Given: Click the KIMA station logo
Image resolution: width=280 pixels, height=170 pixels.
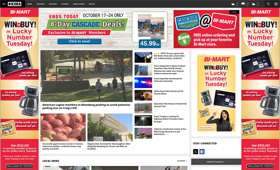Looking at the screenshot, I should pyautogui.click(x=15, y=4).
